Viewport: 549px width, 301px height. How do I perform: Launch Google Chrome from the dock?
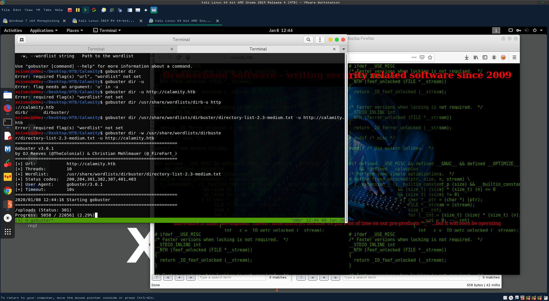coord(8,191)
